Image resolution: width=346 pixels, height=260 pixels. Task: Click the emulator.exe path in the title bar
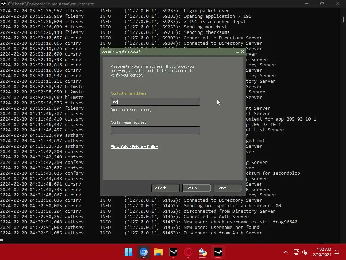[x=51, y=4]
